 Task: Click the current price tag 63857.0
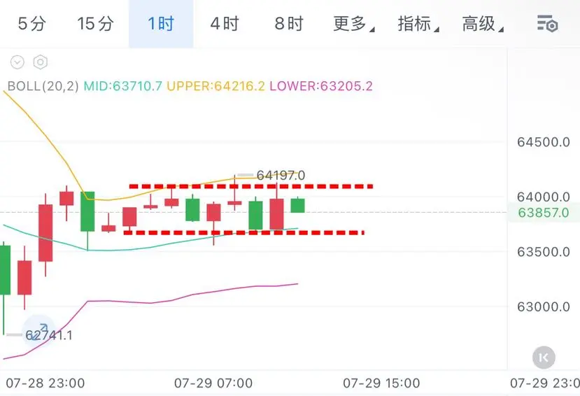tap(544, 213)
